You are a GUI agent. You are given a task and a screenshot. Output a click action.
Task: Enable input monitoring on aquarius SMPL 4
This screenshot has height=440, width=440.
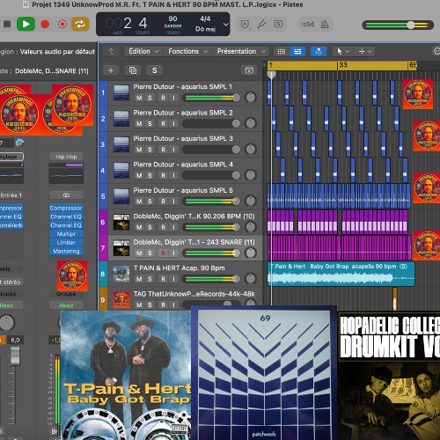[173, 175]
